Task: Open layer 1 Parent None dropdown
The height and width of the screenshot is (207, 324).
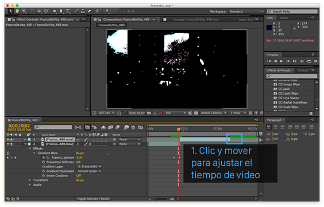Action: [x=129, y=139]
